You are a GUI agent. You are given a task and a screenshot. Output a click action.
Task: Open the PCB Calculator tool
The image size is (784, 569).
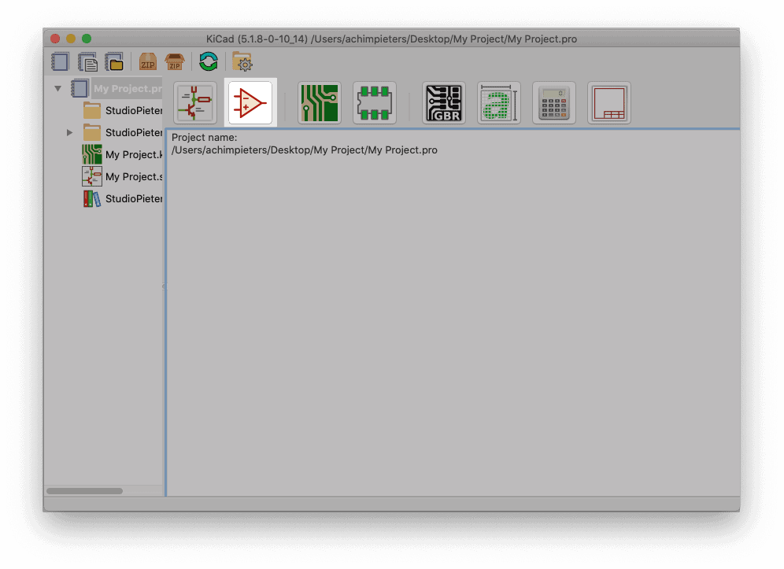(x=554, y=103)
